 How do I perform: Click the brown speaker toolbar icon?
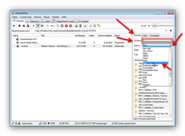81,26
